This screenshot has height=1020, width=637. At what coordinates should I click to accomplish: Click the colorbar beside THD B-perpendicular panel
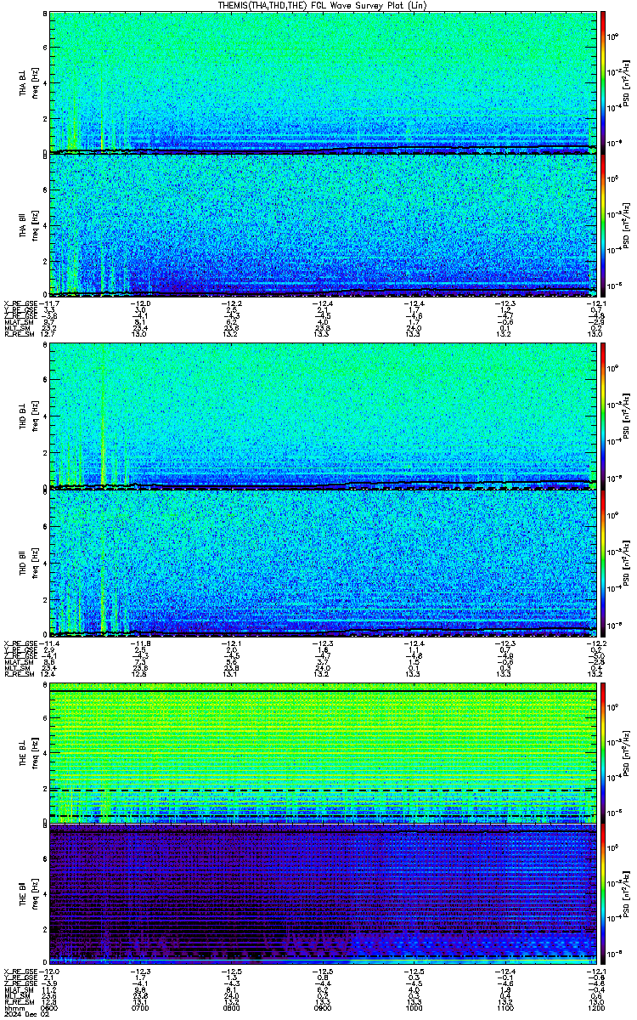604,417
